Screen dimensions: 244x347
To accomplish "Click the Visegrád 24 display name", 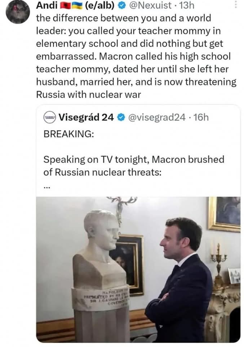I will coord(86,117).
